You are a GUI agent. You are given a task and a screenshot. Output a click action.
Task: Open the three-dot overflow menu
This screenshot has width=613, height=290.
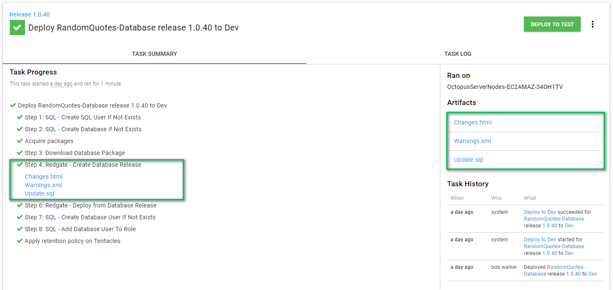click(x=593, y=24)
